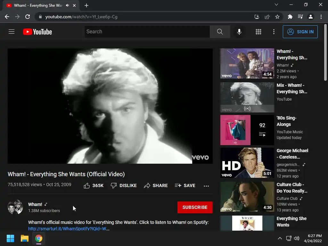Focus the YouTube Search field
The height and width of the screenshot is (246, 328).
[147, 32]
